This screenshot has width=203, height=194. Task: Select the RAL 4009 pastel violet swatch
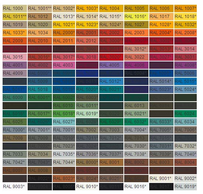(x=15, y=73)
